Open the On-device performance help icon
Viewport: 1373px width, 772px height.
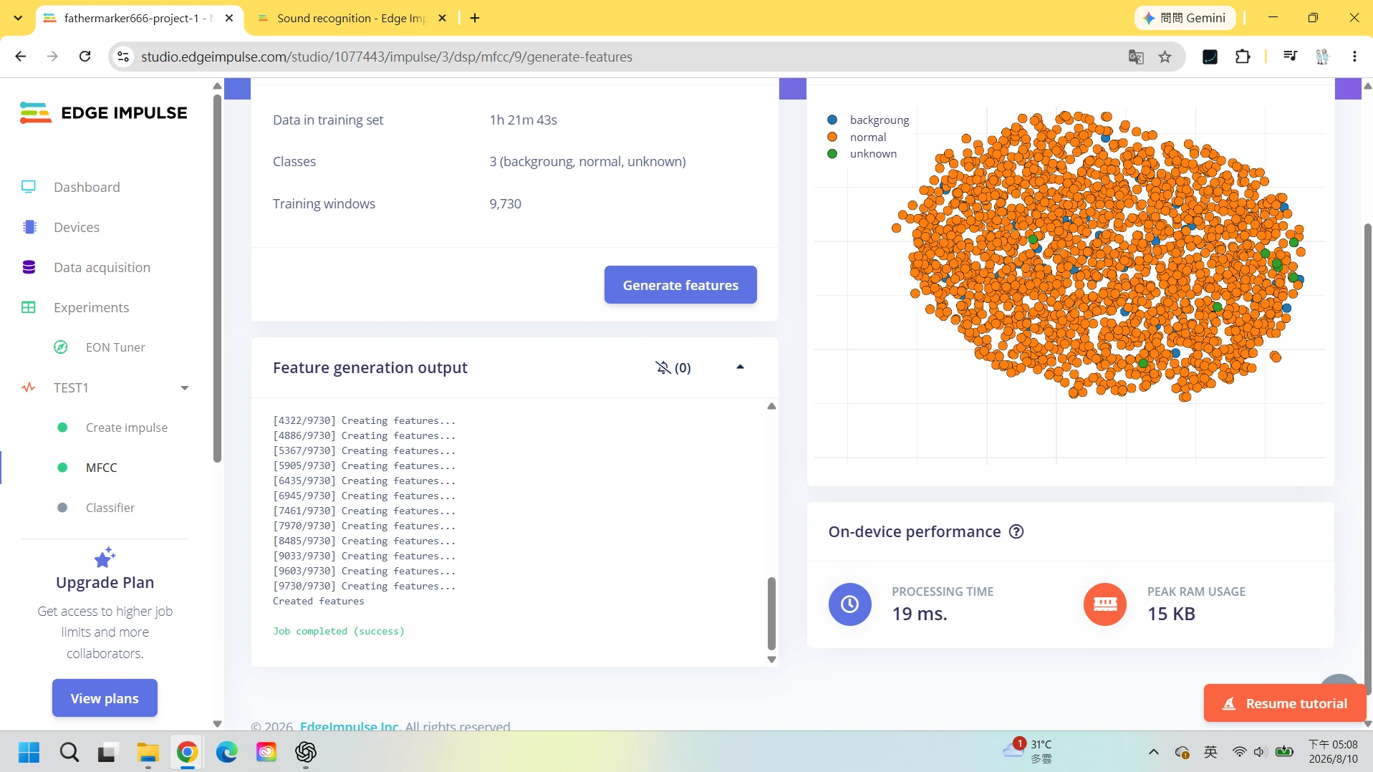1016,531
